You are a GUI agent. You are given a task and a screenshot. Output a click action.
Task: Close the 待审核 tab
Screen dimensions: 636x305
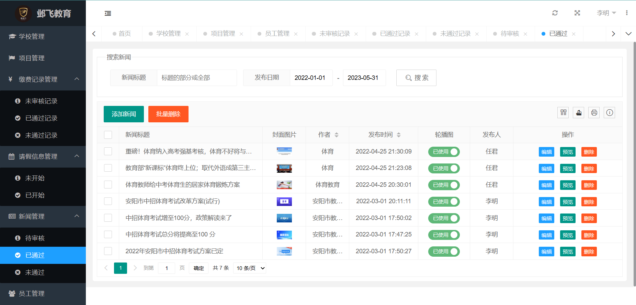525,34
